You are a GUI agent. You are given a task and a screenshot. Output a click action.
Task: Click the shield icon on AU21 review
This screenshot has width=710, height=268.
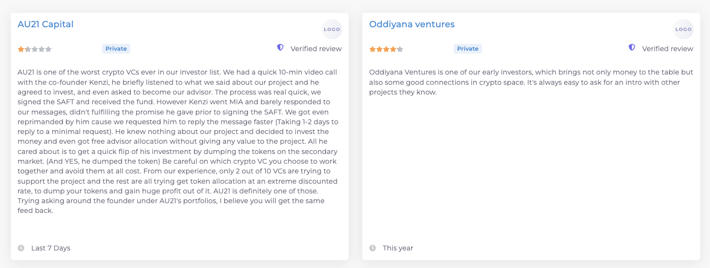pyautogui.click(x=280, y=47)
